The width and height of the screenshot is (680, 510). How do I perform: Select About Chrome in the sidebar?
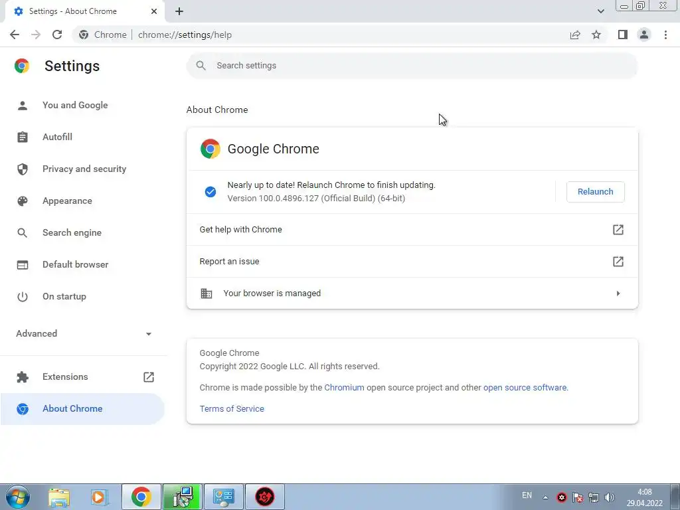pos(82,409)
